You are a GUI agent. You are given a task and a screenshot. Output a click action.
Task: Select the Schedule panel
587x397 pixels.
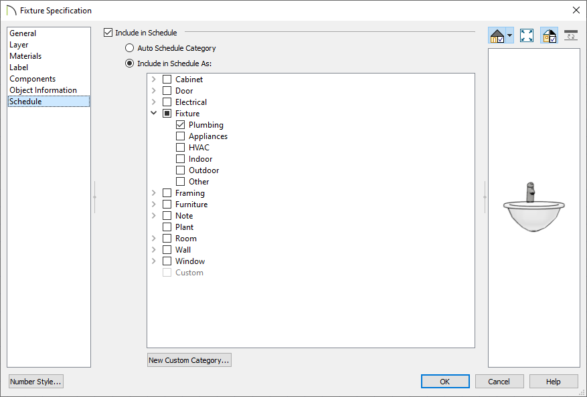click(49, 102)
